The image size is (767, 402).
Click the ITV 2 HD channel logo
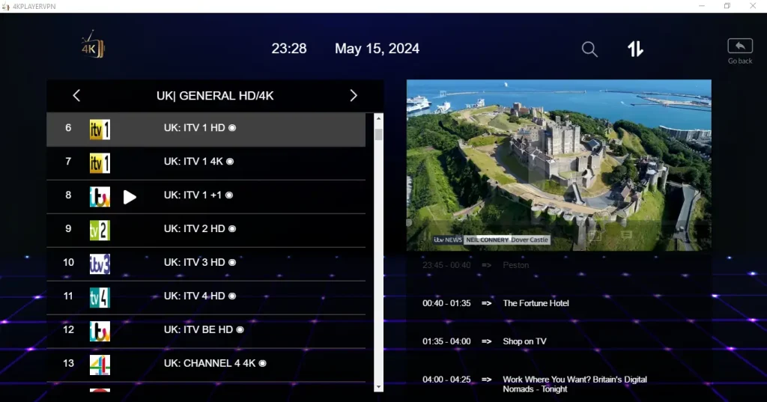click(100, 231)
